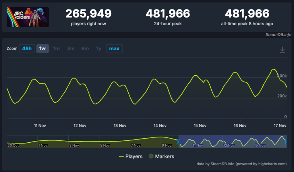Zoom the chart to 1 month
This screenshot has width=294, height=172.
pyautogui.click(x=56, y=48)
